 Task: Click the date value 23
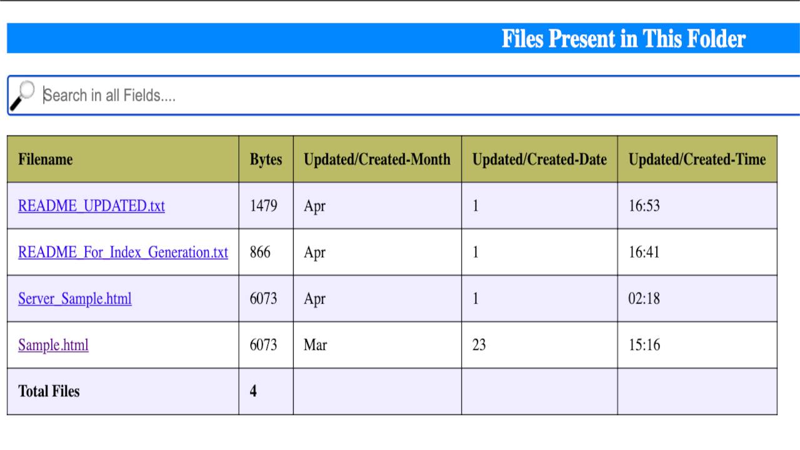tap(479, 345)
